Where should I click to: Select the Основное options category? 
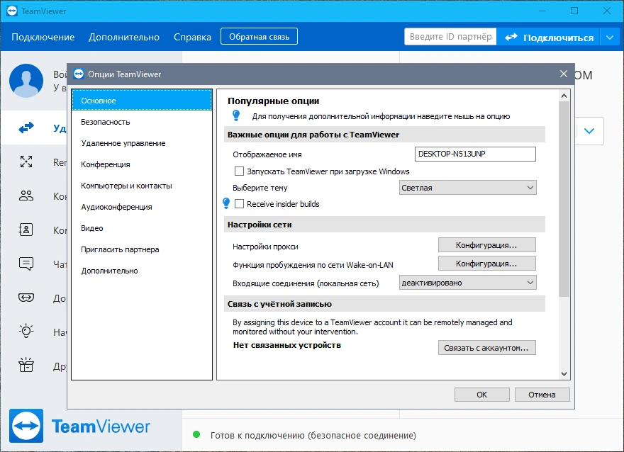[x=142, y=101]
